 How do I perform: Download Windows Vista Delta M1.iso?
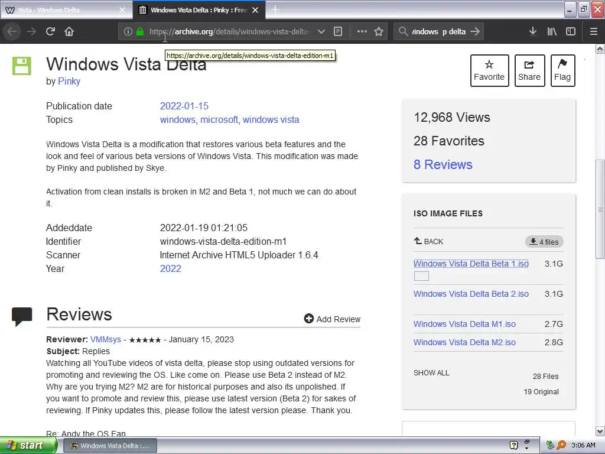[x=464, y=324]
